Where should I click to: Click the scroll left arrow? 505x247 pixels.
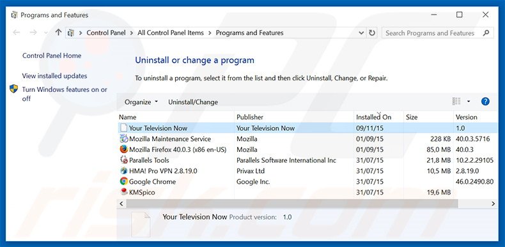coord(121,204)
